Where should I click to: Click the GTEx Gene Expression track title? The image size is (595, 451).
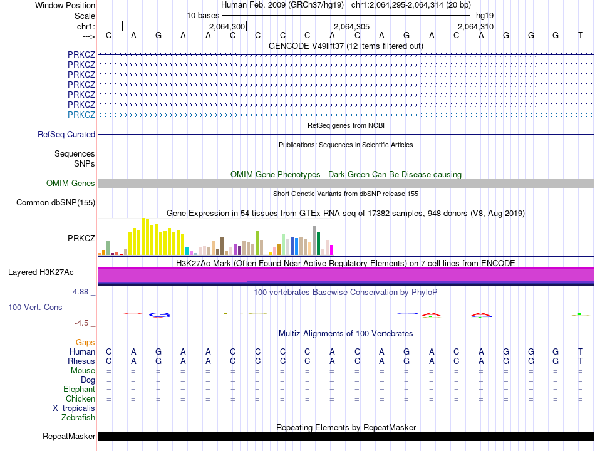point(346,214)
